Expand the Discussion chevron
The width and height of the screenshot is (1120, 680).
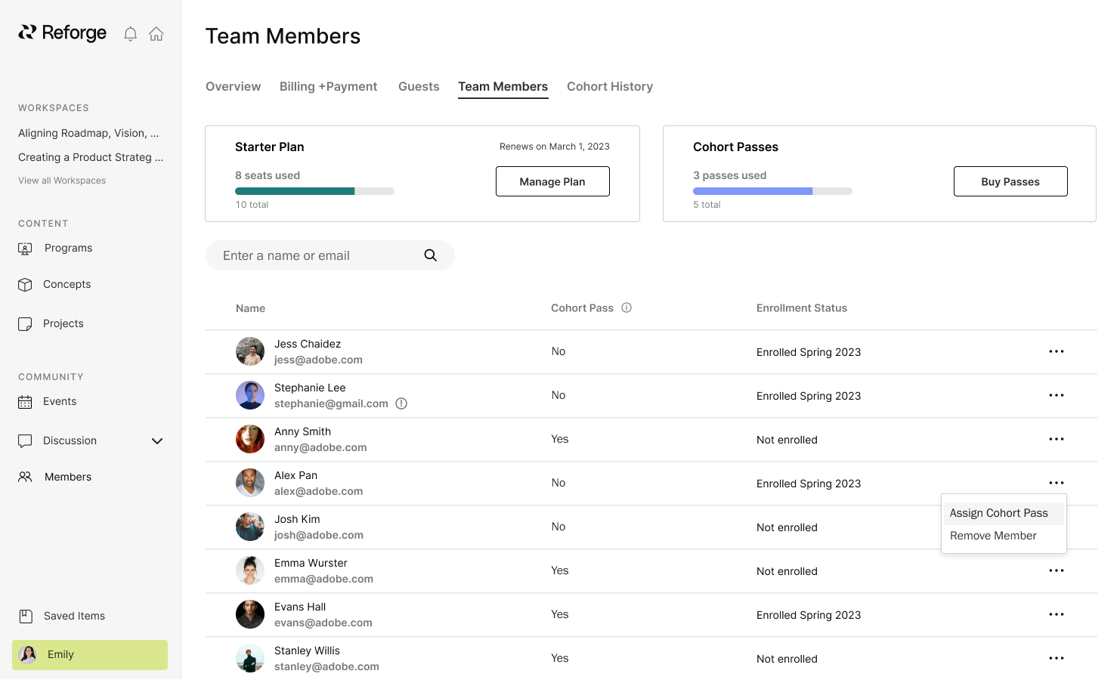(157, 441)
